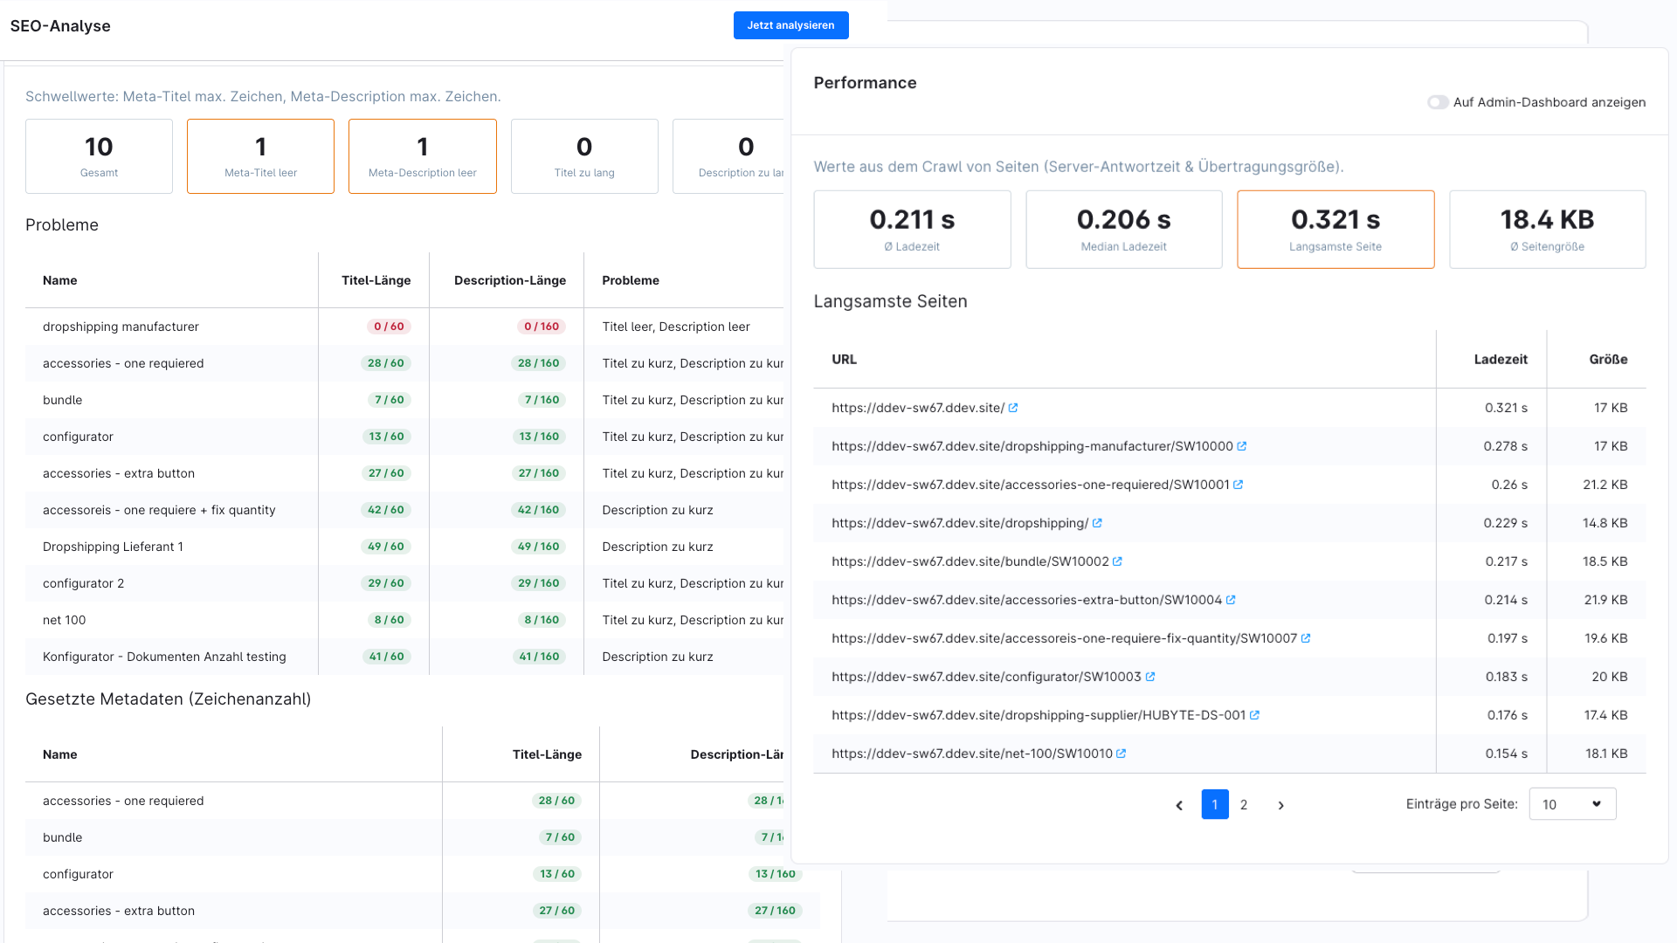Open external link icon for net-100/SW10010
This screenshot has width=1677, height=943.
pos(1121,754)
